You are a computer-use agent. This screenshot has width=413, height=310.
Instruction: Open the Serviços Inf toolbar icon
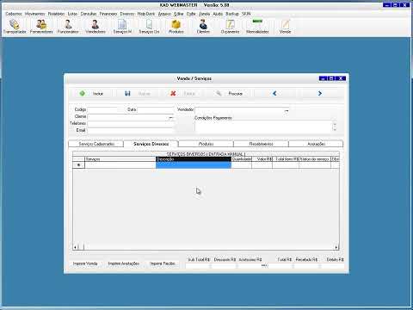click(122, 27)
